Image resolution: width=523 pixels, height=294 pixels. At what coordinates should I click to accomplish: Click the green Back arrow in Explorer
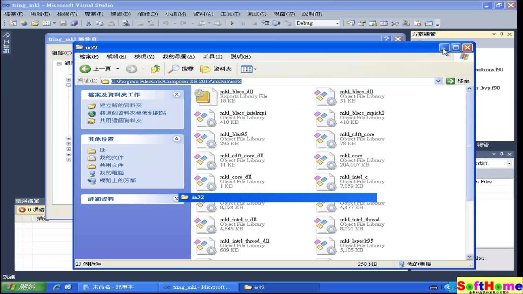[85, 69]
